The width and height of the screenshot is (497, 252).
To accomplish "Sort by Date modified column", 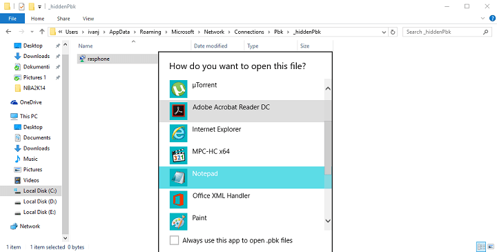I will [x=211, y=46].
